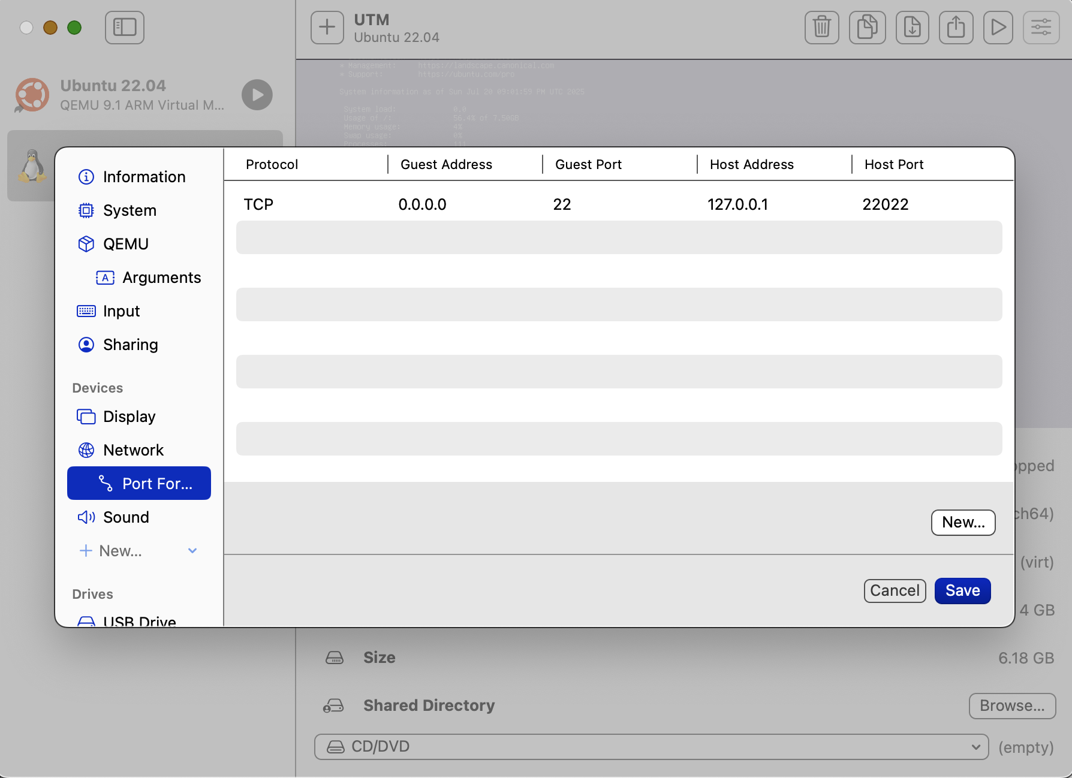Start Ubuntu 22.04 from the sidebar play button
Screen dimensions: 1072x778
(257, 95)
